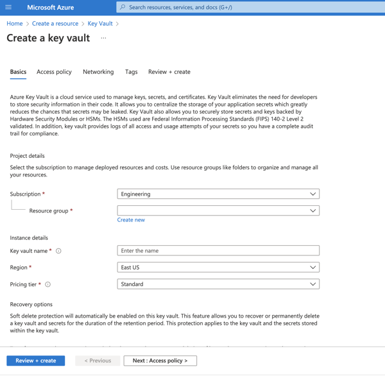385x376 pixels.
Task: Click the Recovery options heading text
Action: click(31, 304)
